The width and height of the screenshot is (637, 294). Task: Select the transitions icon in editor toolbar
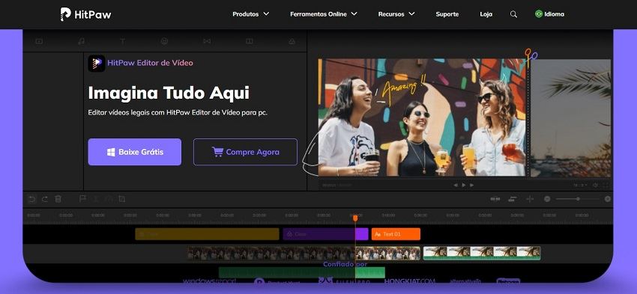click(207, 41)
